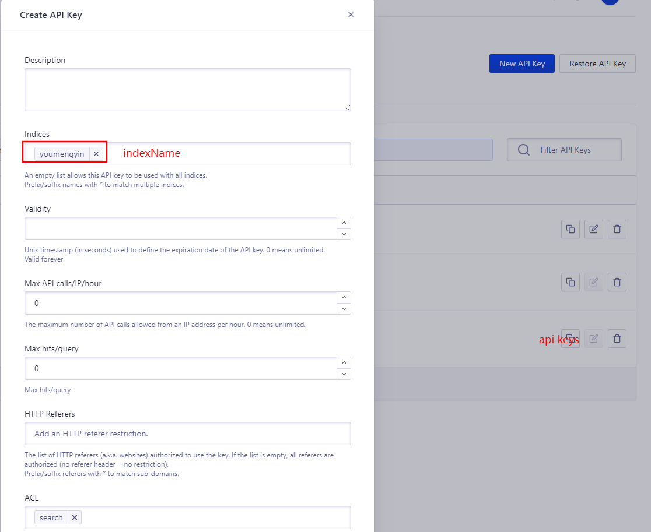
Task: Remove the youmengyin index tag
Action: pos(96,154)
